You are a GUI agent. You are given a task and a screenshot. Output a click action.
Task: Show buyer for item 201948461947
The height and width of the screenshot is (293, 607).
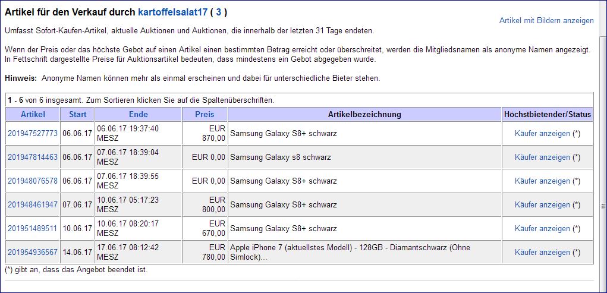tap(542, 205)
